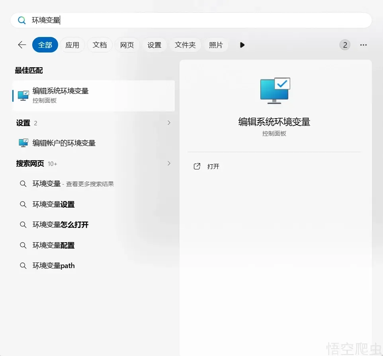Image resolution: width=383 pixels, height=356 pixels.
Task: Open the three-dots more options menu
Action: click(363, 45)
